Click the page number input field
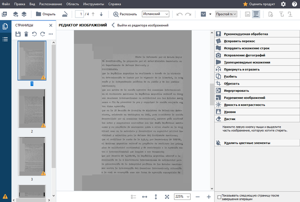This screenshot has height=202, width=300. [79, 14]
